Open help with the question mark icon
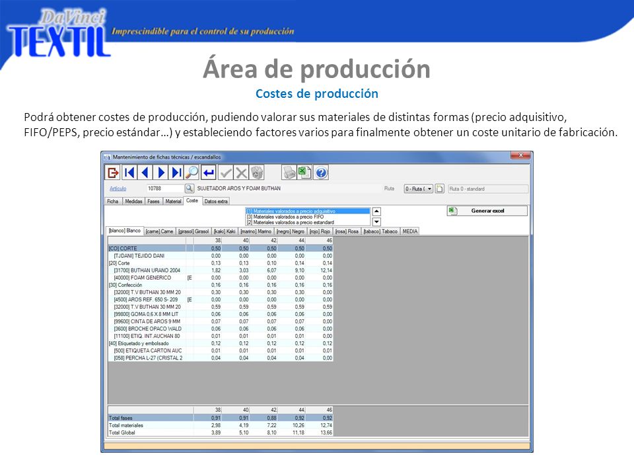This screenshot has width=634, height=476. [321, 173]
